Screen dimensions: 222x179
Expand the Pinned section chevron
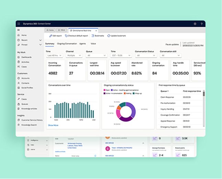pyautogui.click(x=40, y=45)
